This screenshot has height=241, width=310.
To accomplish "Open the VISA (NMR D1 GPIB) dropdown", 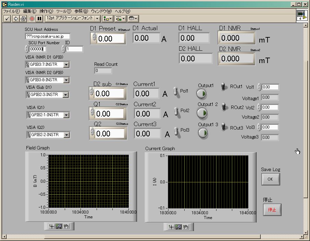I will pyautogui.click(x=66, y=64).
